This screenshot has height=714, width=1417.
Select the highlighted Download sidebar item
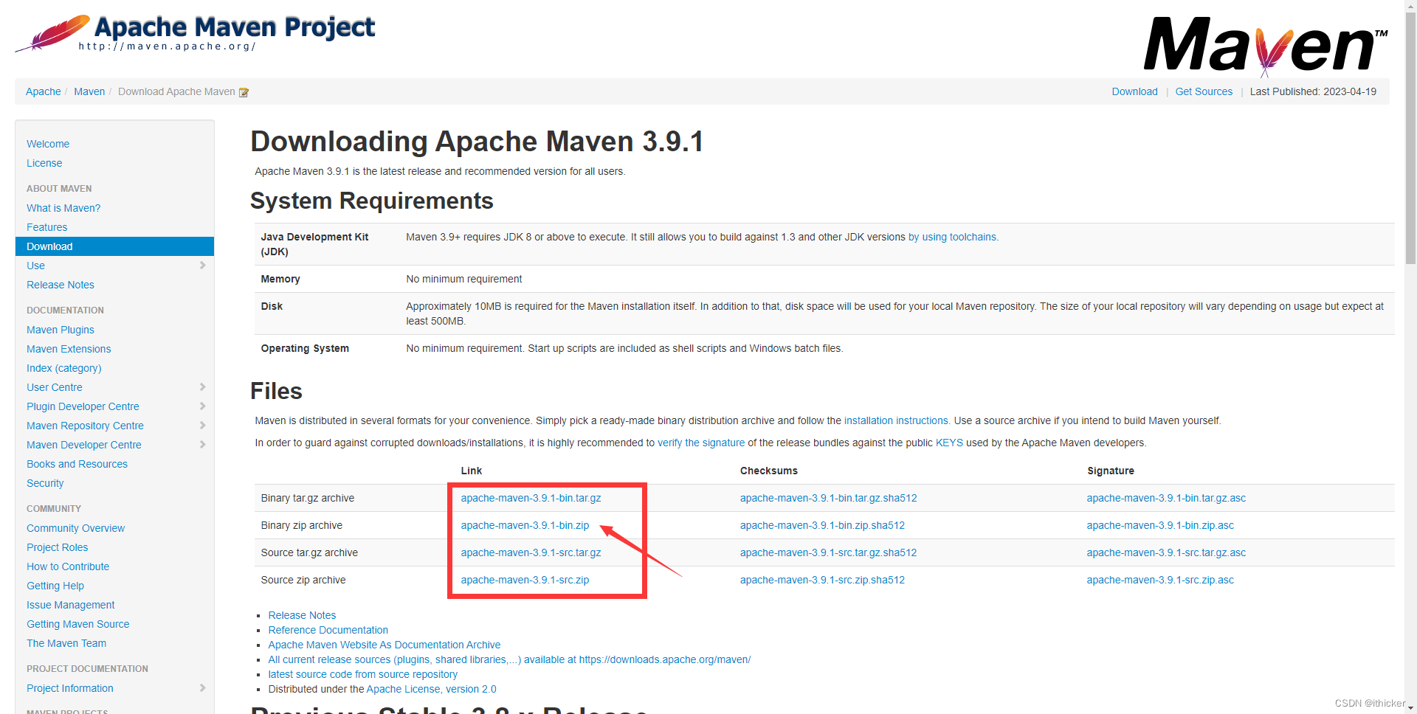coord(114,246)
